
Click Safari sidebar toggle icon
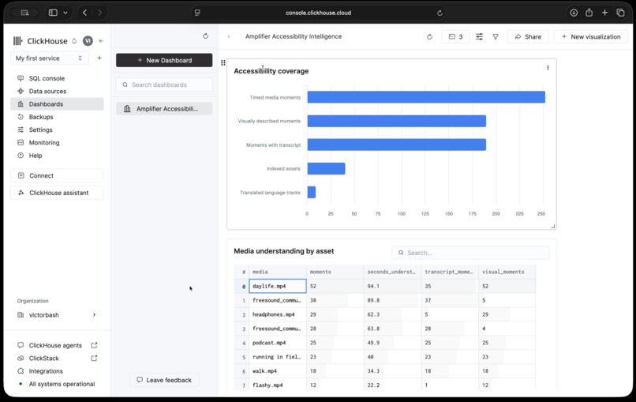click(x=53, y=13)
